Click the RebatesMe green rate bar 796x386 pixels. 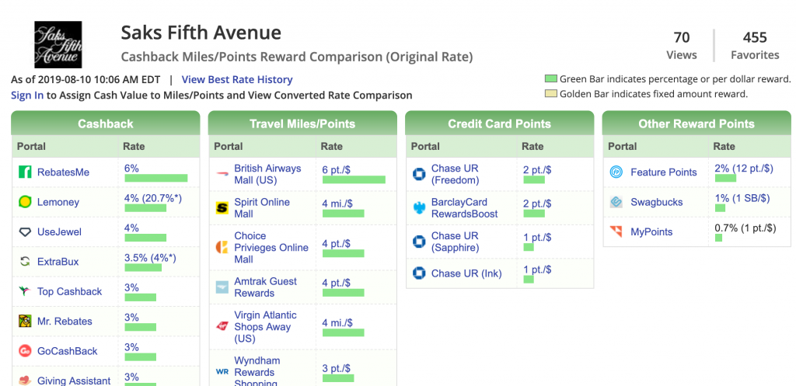point(155,178)
